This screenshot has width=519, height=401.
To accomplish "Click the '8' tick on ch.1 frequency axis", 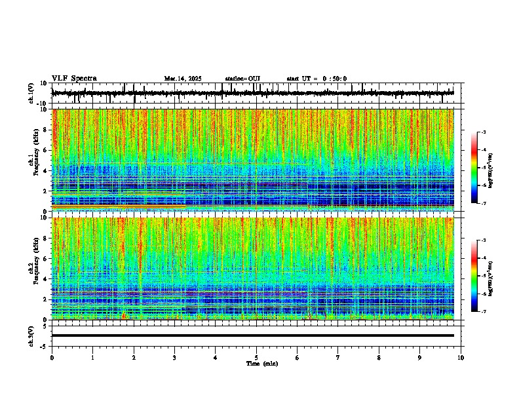I will tap(45, 130).
